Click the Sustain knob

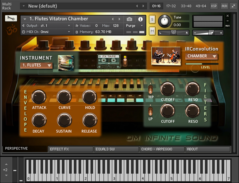[x=64, y=120]
